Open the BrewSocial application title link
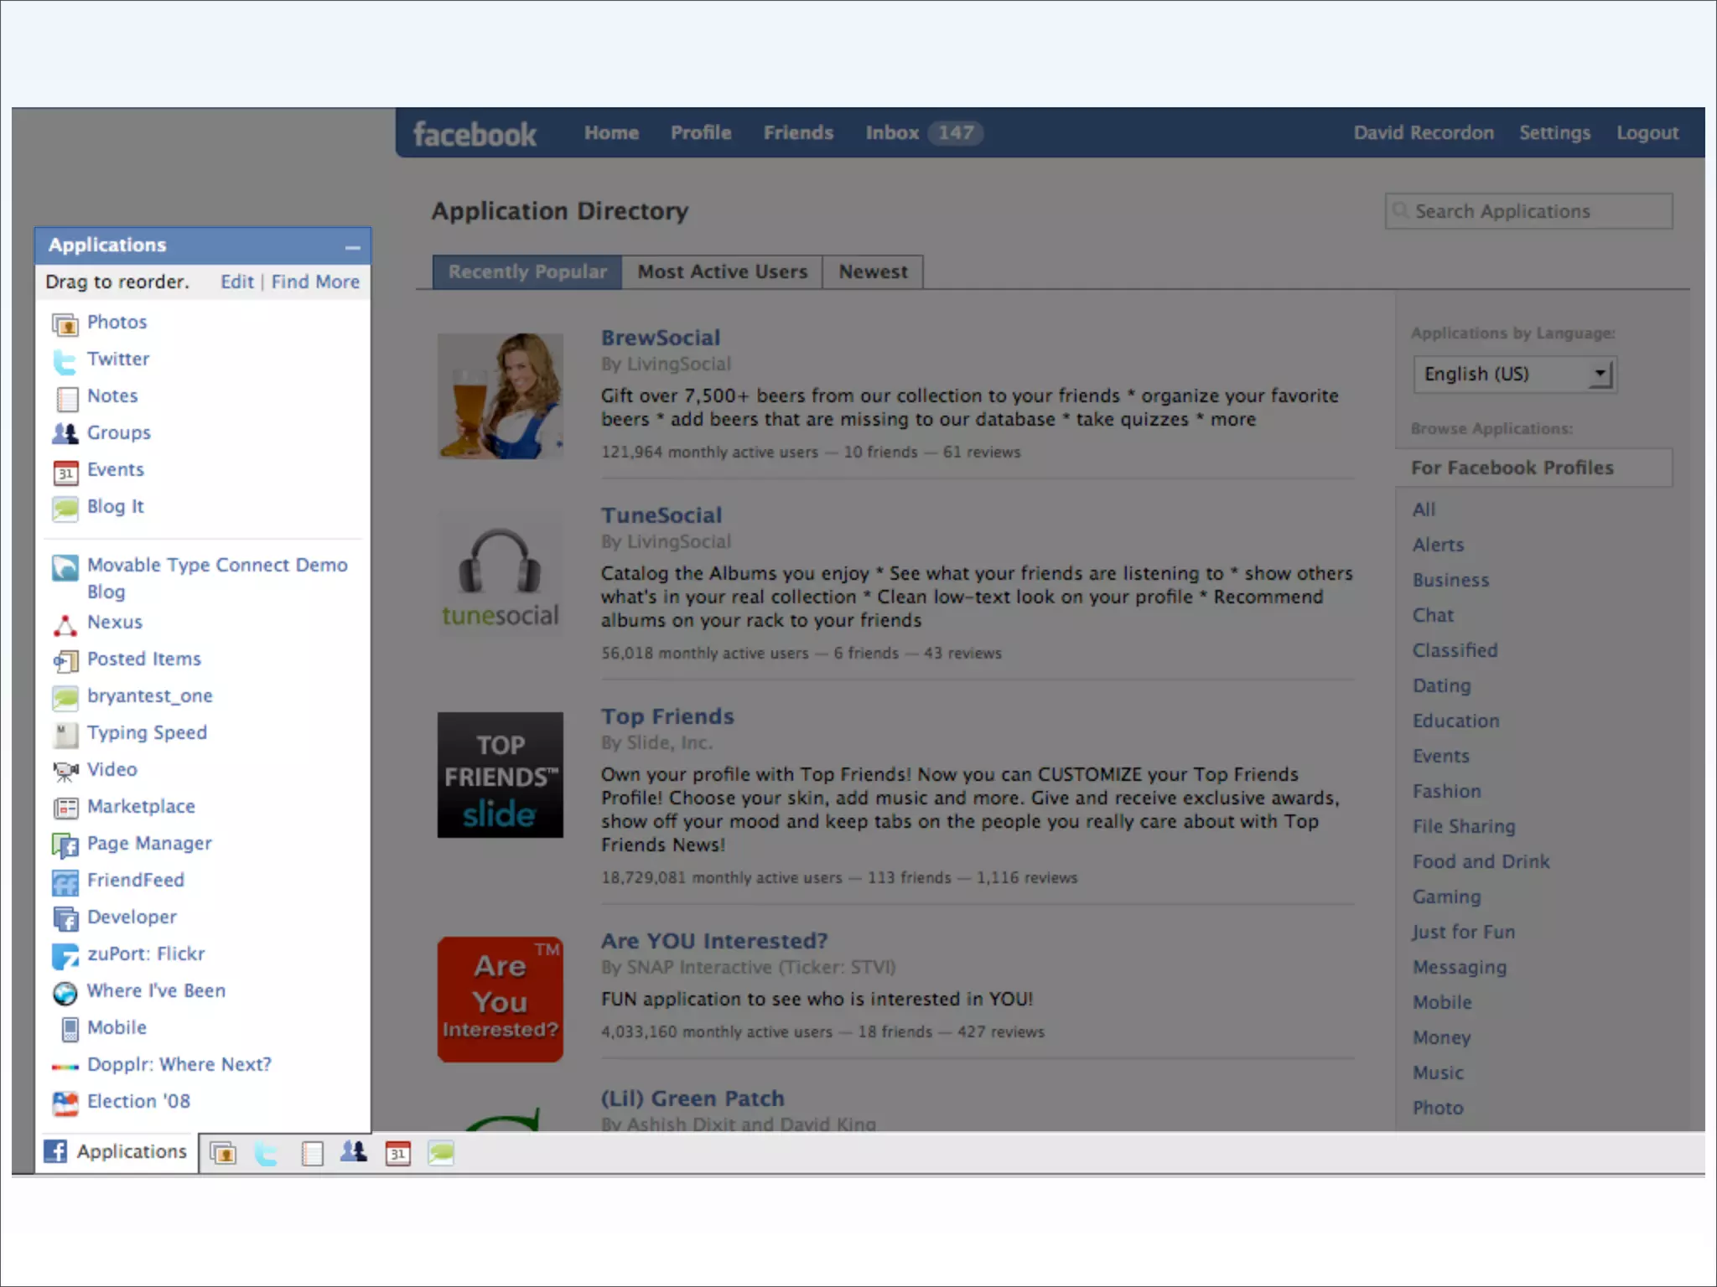 [661, 338]
